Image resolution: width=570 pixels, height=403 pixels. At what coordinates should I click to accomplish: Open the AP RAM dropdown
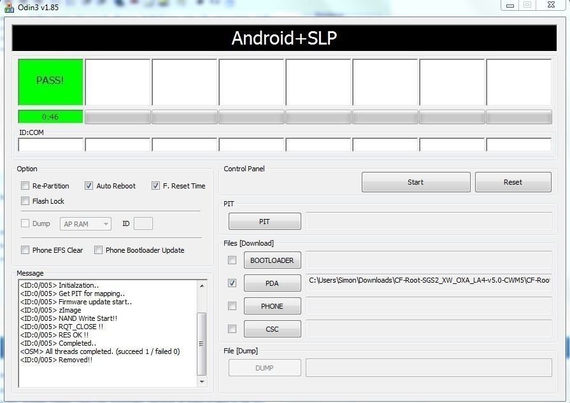(85, 224)
